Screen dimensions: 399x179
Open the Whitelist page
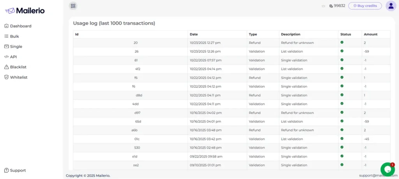(16, 77)
